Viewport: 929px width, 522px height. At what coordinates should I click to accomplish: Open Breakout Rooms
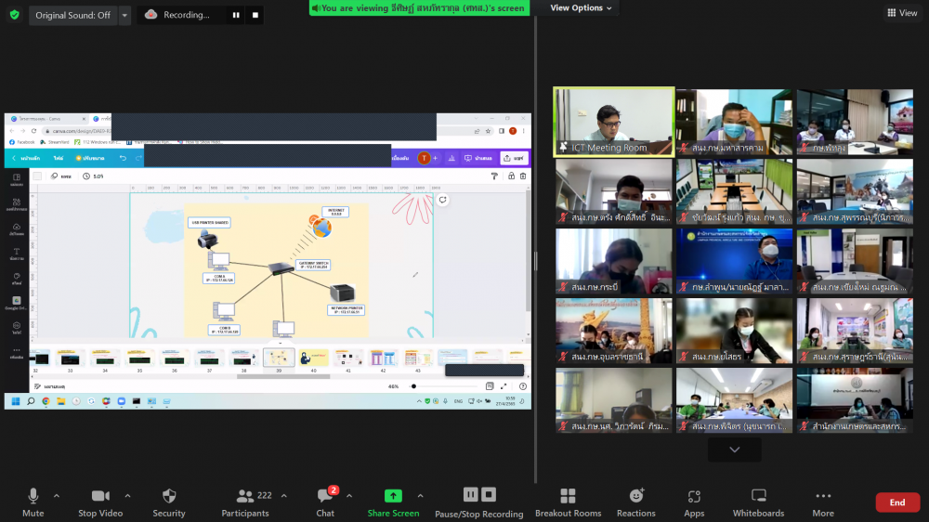568,497
